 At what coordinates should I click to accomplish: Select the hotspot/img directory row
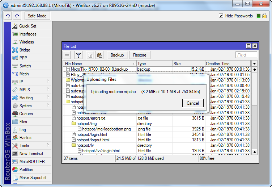coord(157,124)
